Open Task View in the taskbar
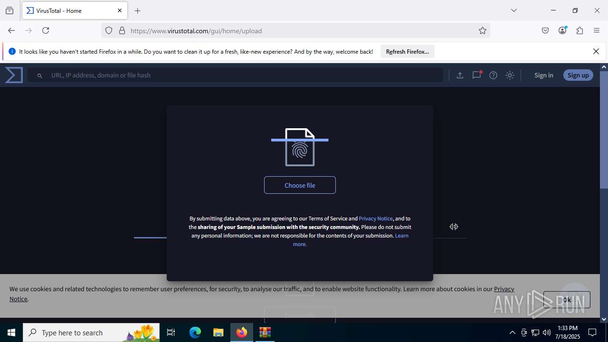 click(171, 332)
